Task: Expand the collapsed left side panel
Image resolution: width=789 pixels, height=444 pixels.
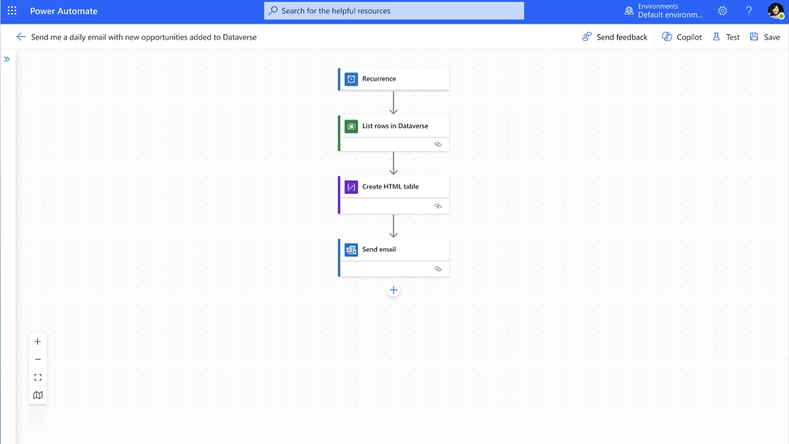Action: (7, 59)
